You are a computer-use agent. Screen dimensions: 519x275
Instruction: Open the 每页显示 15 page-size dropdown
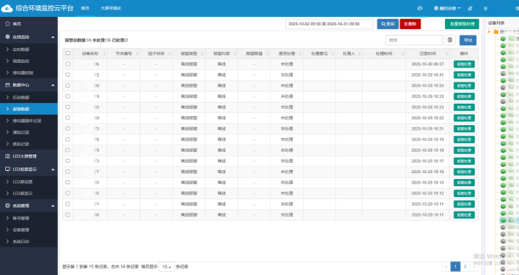(167, 267)
